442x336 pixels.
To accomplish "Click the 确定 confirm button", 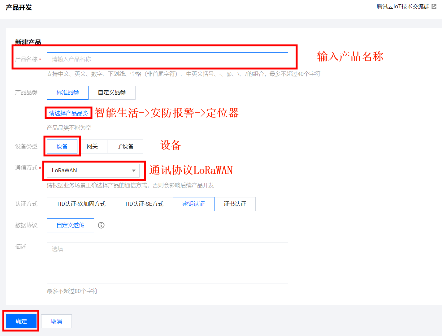I will click(x=21, y=321).
